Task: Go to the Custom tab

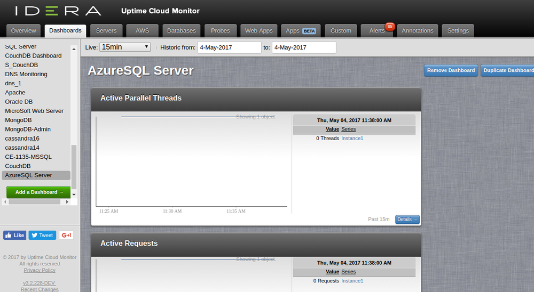Action: (x=341, y=30)
